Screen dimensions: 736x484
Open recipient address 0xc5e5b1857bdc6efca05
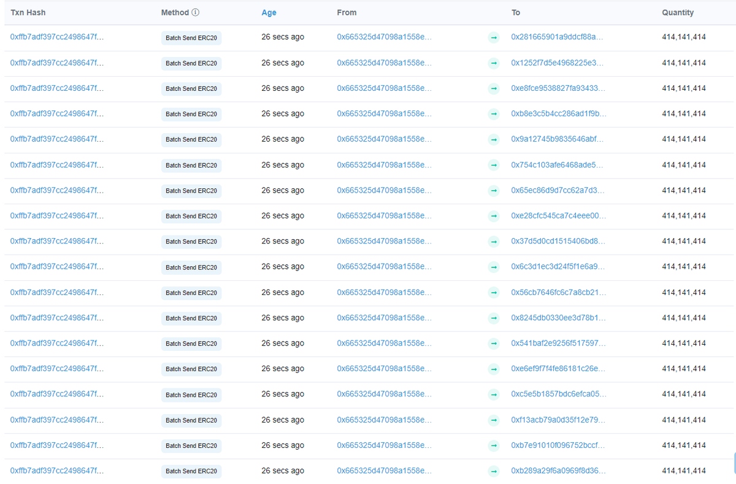click(559, 394)
